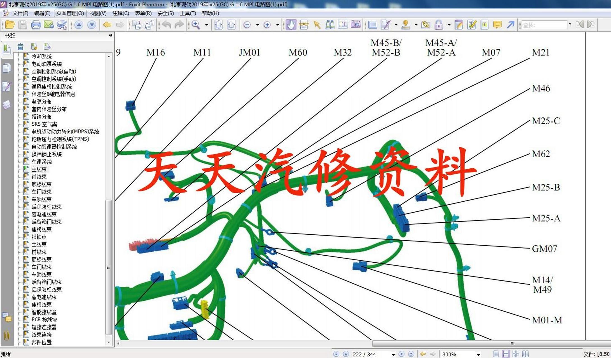
Task: Go back to the previous view with the toolbar yellow arrow
Action: 107,25
